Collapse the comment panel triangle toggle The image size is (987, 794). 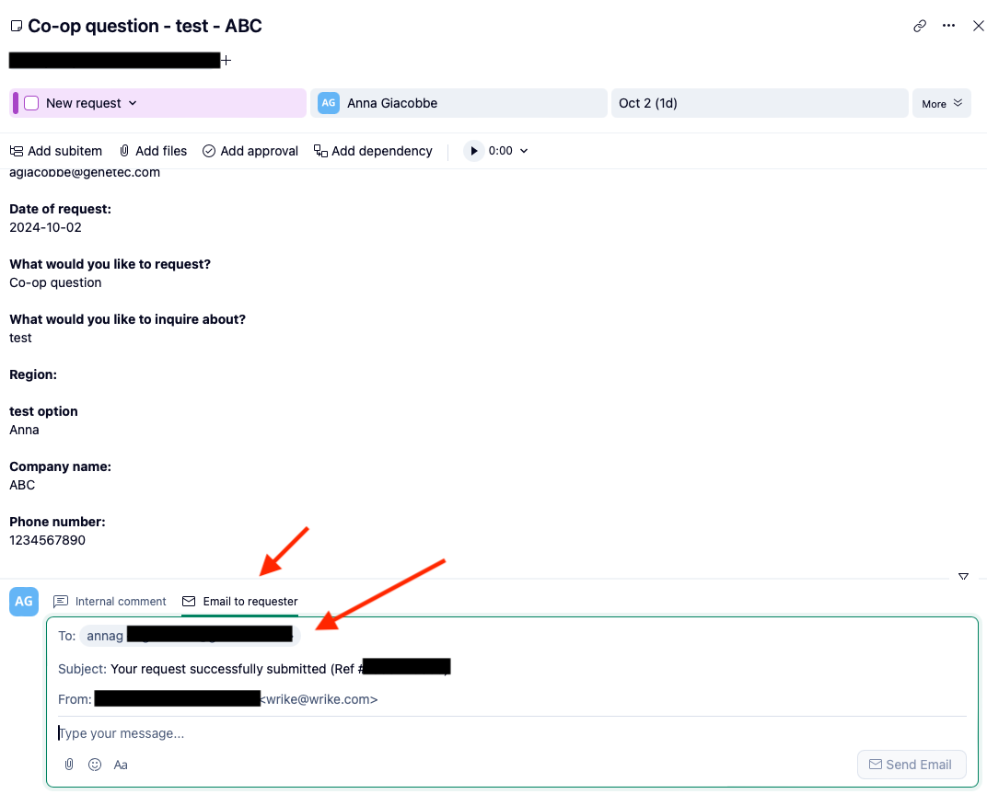(x=963, y=576)
